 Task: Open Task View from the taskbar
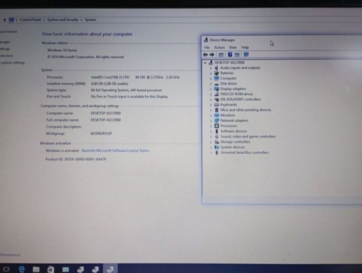pos(6,269)
